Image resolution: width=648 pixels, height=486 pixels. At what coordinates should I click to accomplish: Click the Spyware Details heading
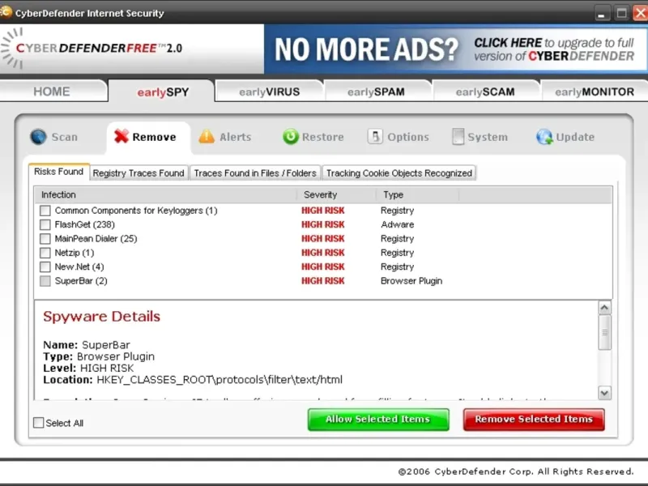(102, 317)
